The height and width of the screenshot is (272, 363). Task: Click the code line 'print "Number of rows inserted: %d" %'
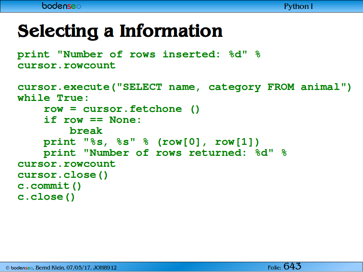(x=139, y=55)
